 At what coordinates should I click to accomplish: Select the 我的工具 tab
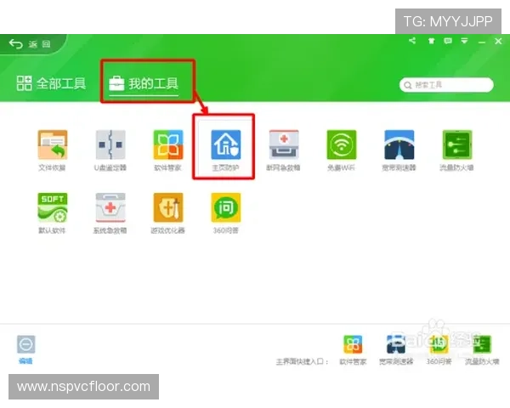click(143, 83)
